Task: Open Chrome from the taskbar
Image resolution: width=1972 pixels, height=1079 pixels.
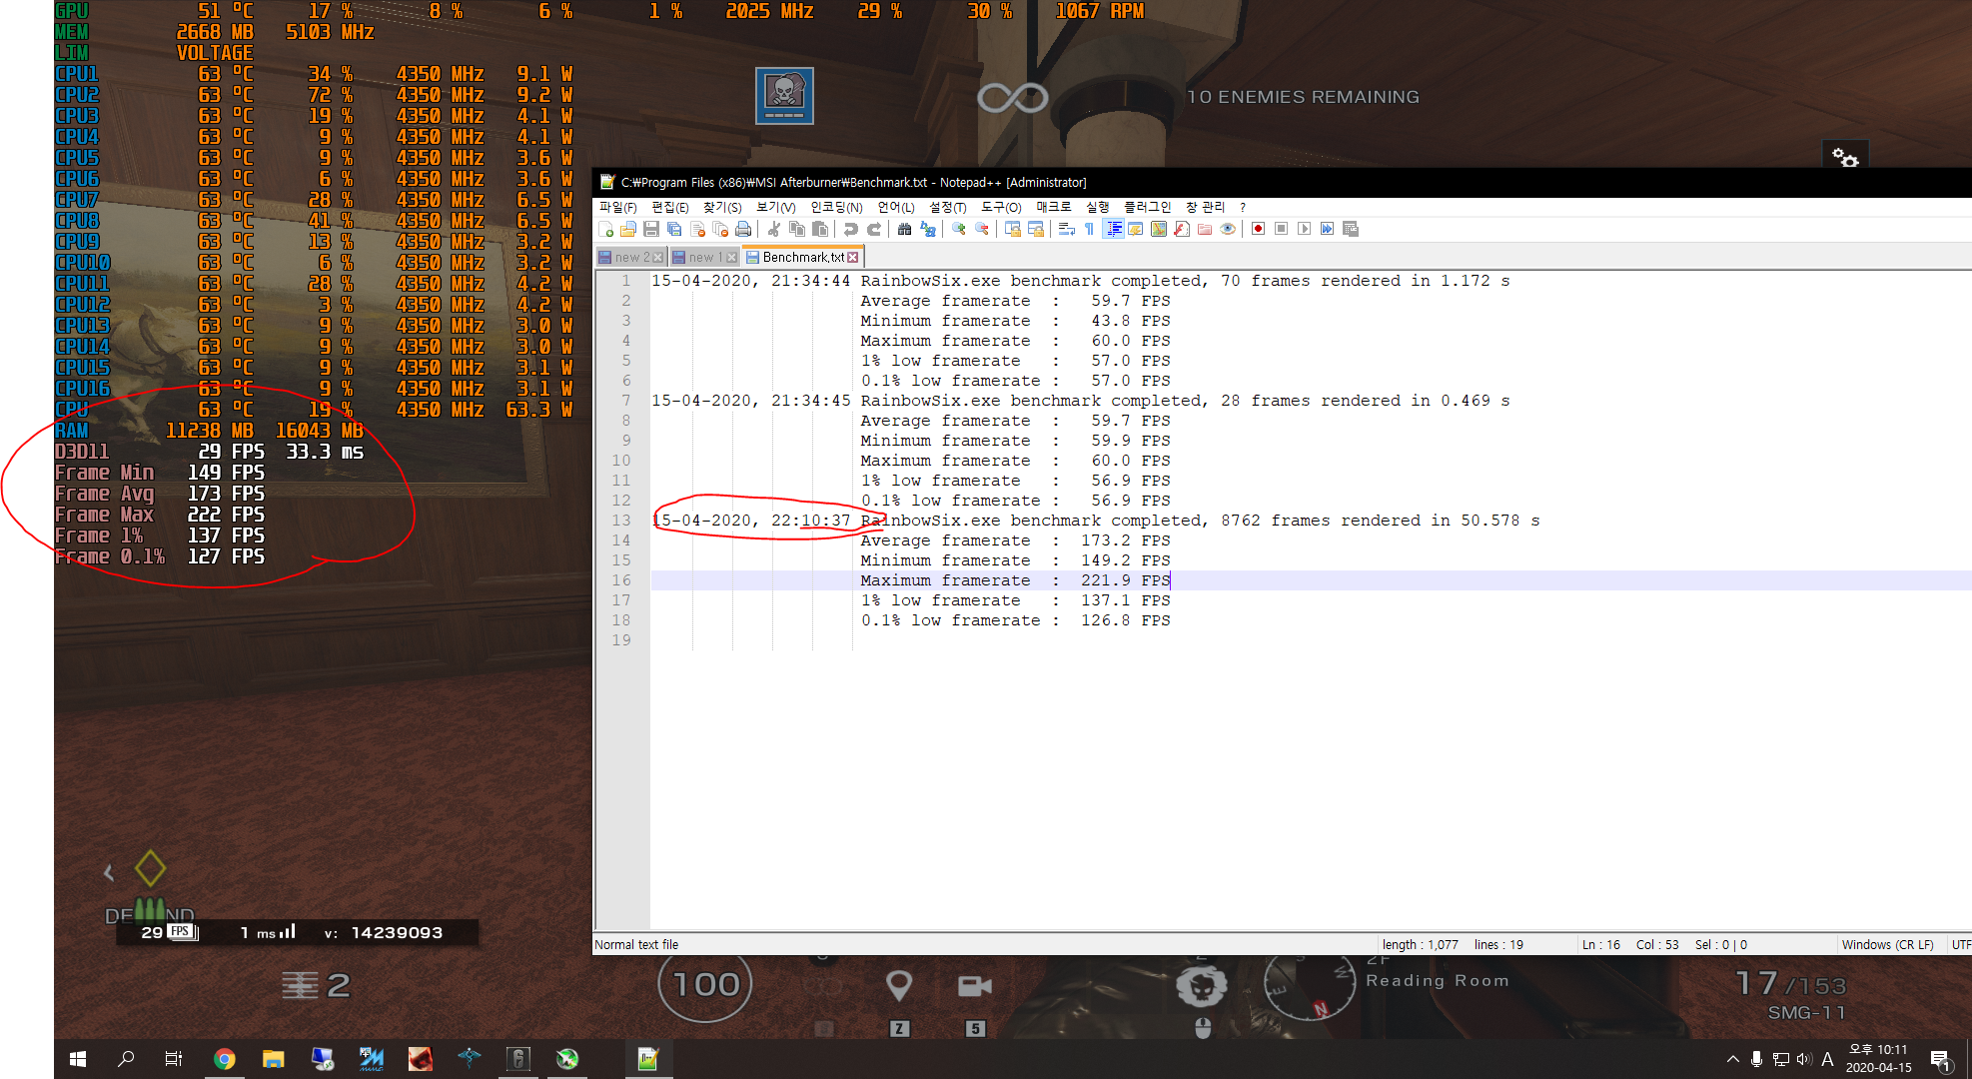Action: [225, 1059]
